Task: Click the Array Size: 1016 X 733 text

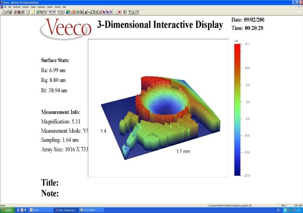Action: (65, 149)
